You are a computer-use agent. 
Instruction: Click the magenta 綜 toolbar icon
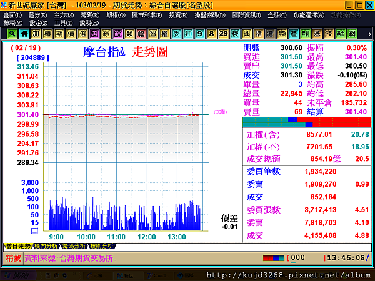tap(117, 34)
